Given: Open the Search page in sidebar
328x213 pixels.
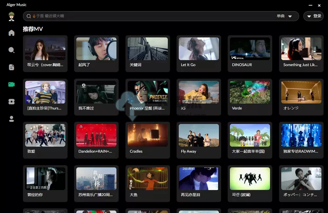Looking at the screenshot, I should tap(11, 50).
